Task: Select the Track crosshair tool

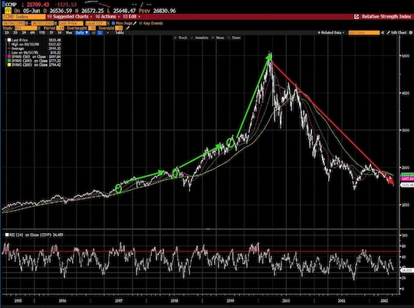Action: pyautogui.click(x=181, y=38)
